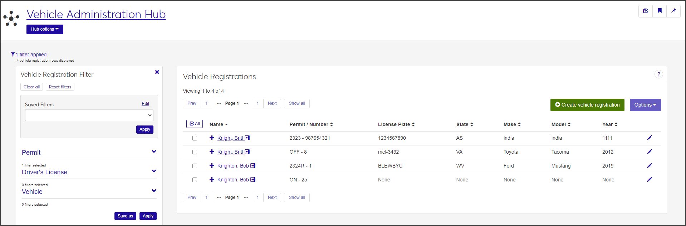Sort table by License Plate column
This screenshot has width=686, height=226.
396,124
